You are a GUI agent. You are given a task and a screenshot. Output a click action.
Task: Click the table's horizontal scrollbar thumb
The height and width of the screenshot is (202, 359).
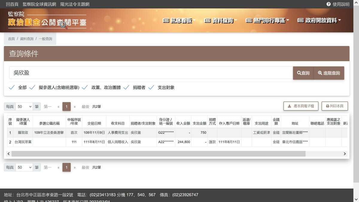point(159,154)
